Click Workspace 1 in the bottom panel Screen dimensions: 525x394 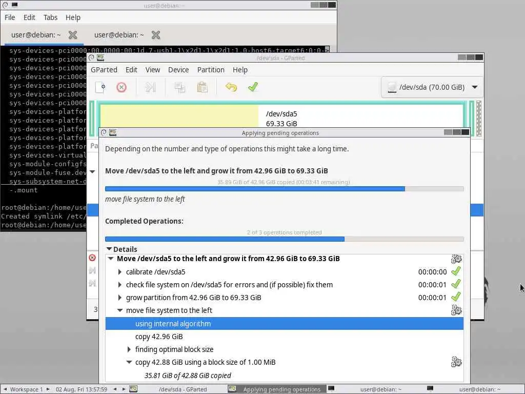[x=26, y=389]
